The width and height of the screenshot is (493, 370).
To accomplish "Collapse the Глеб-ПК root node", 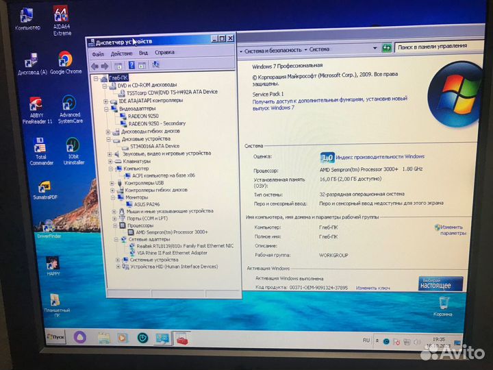I will point(97,79).
